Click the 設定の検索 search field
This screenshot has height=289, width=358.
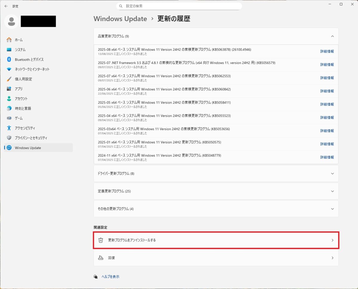click(x=179, y=6)
